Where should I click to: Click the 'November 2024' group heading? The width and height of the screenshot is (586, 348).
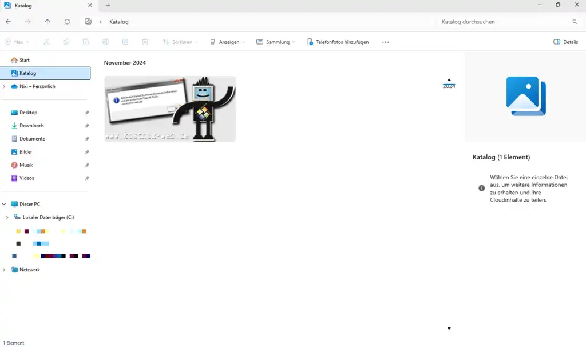(125, 63)
